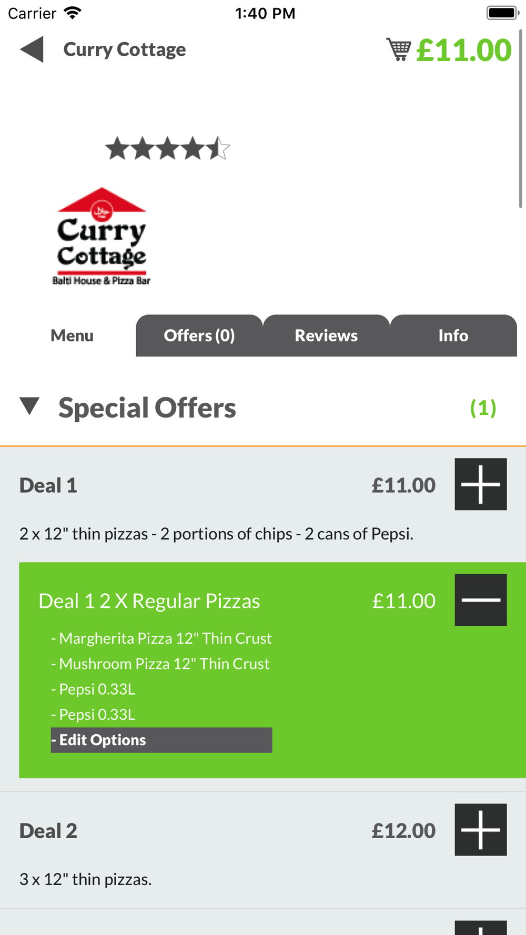Tap the Wi-Fi status icon
The width and height of the screenshot is (526, 935).
[73, 13]
